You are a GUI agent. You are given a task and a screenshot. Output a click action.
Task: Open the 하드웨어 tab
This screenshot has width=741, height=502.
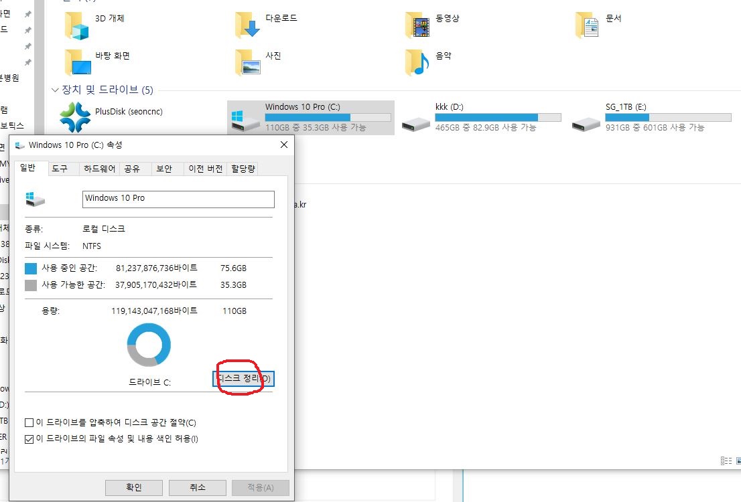(99, 169)
